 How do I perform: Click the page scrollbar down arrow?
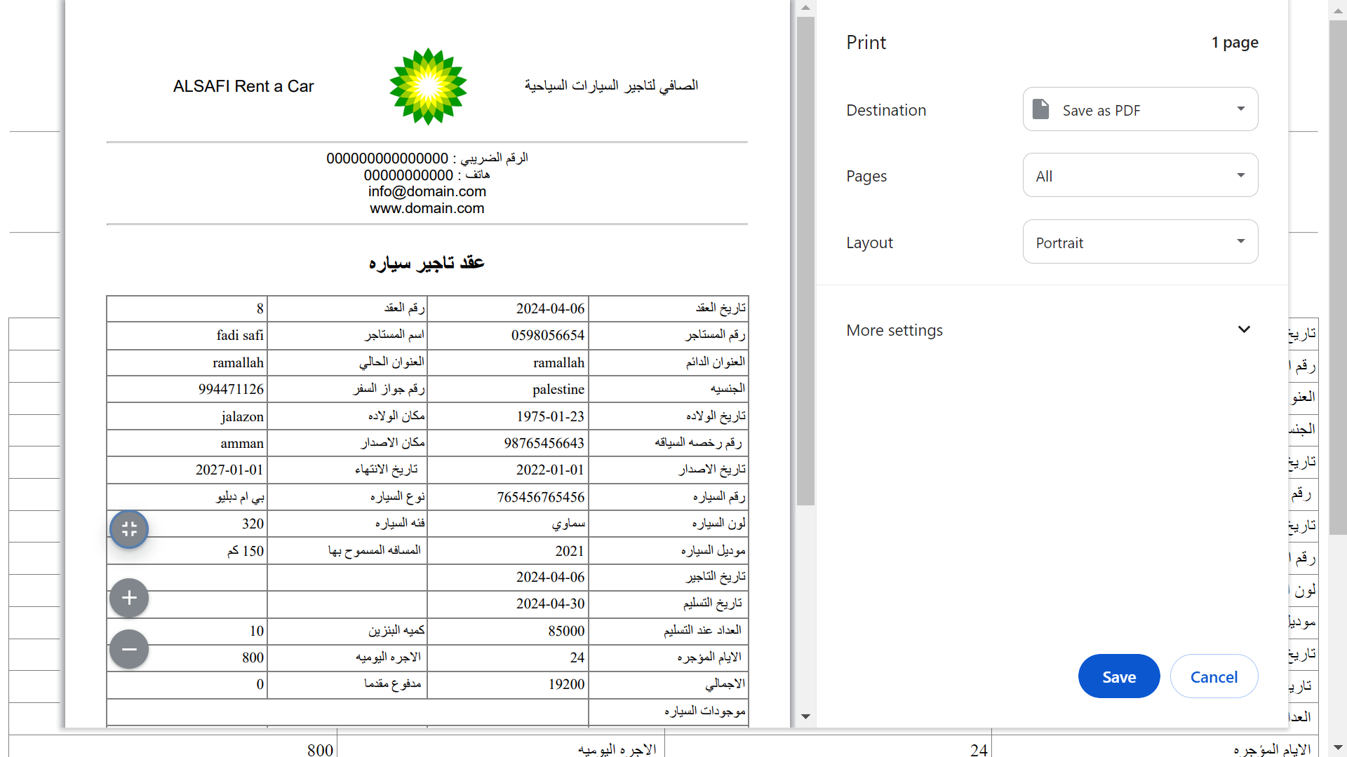pos(1337,748)
